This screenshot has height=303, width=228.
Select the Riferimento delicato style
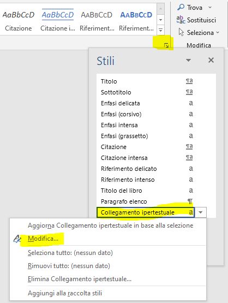(147, 169)
